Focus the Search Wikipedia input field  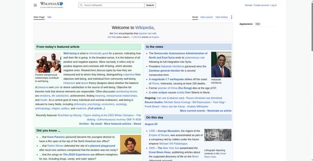coord(111,5)
